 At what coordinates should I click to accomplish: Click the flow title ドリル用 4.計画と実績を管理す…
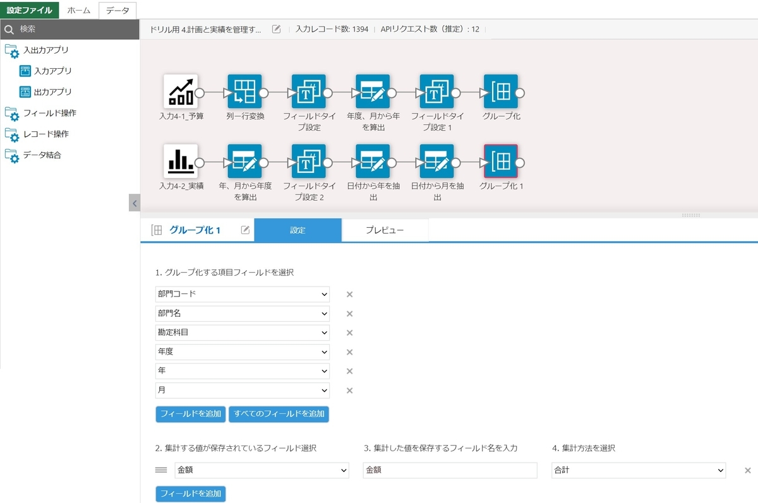(x=205, y=29)
